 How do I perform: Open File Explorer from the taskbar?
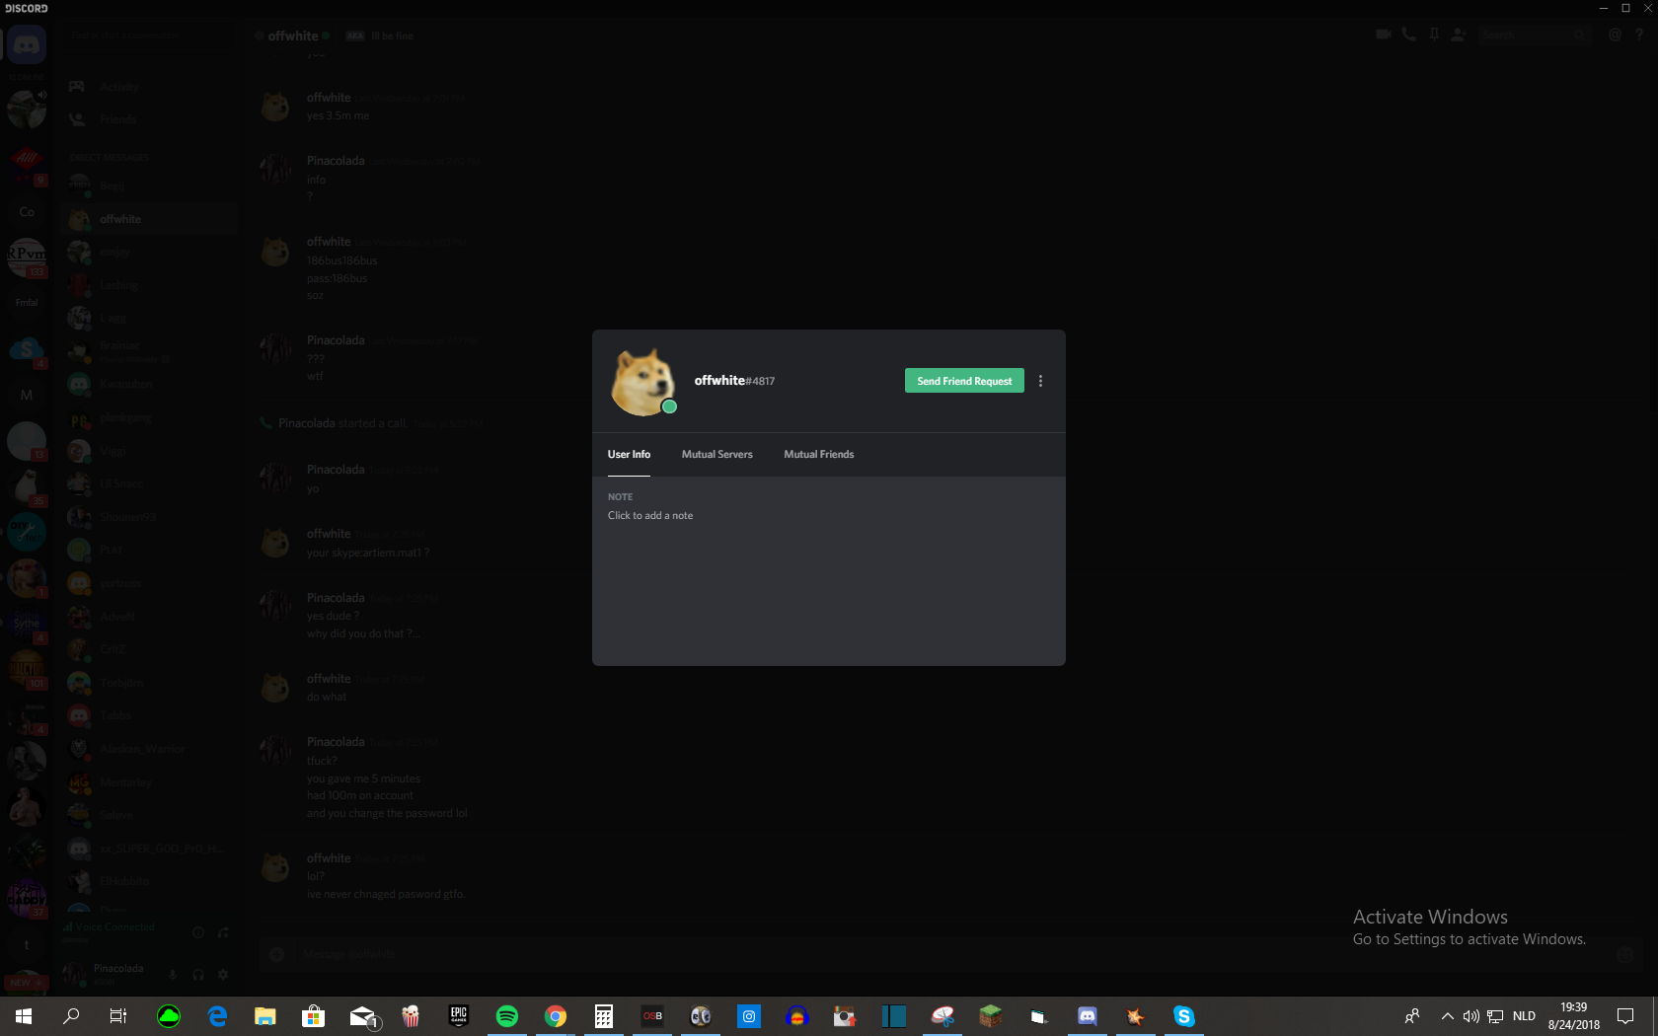click(x=265, y=1016)
